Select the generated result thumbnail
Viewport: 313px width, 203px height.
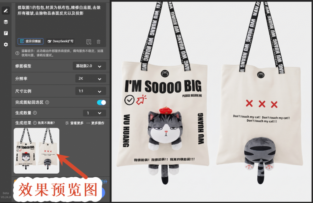point(37,151)
